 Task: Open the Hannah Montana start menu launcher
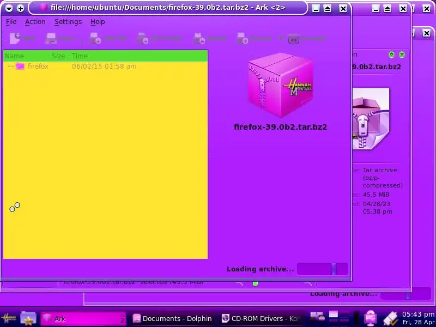pyautogui.click(x=8, y=318)
